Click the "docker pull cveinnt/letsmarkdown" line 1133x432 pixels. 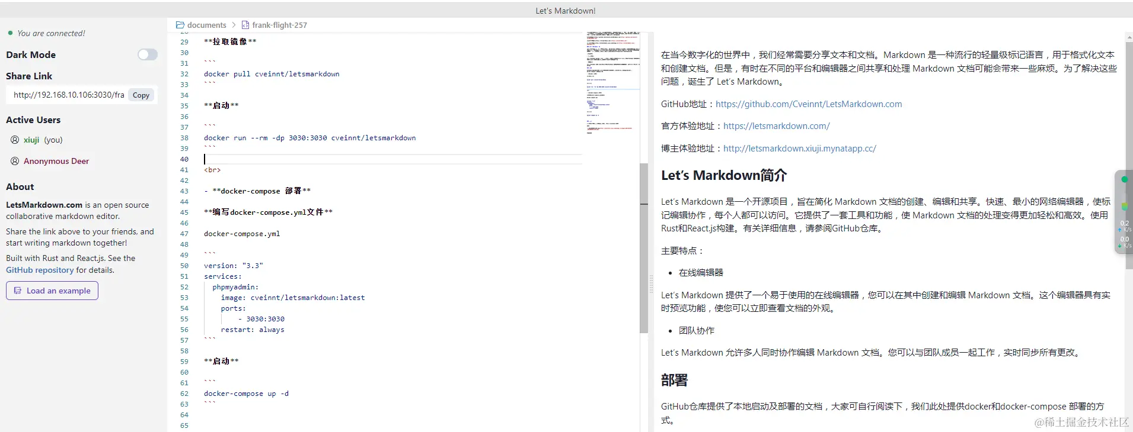click(x=272, y=74)
